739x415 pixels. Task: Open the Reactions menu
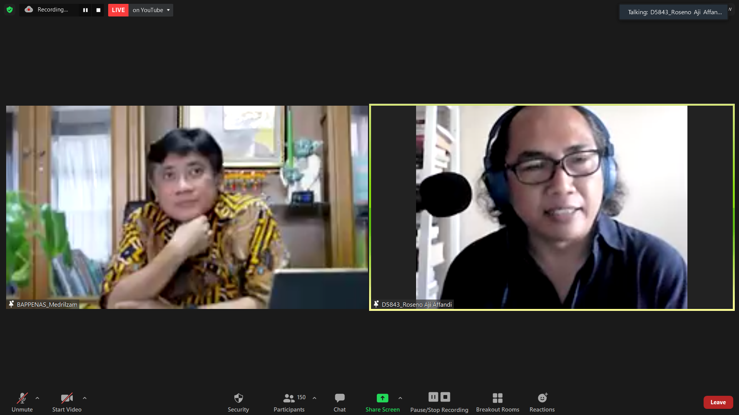pyautogui.click(x=542, y=402)
